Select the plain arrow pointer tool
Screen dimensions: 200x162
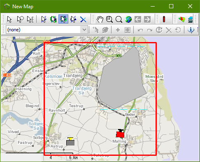coord(9,19)
